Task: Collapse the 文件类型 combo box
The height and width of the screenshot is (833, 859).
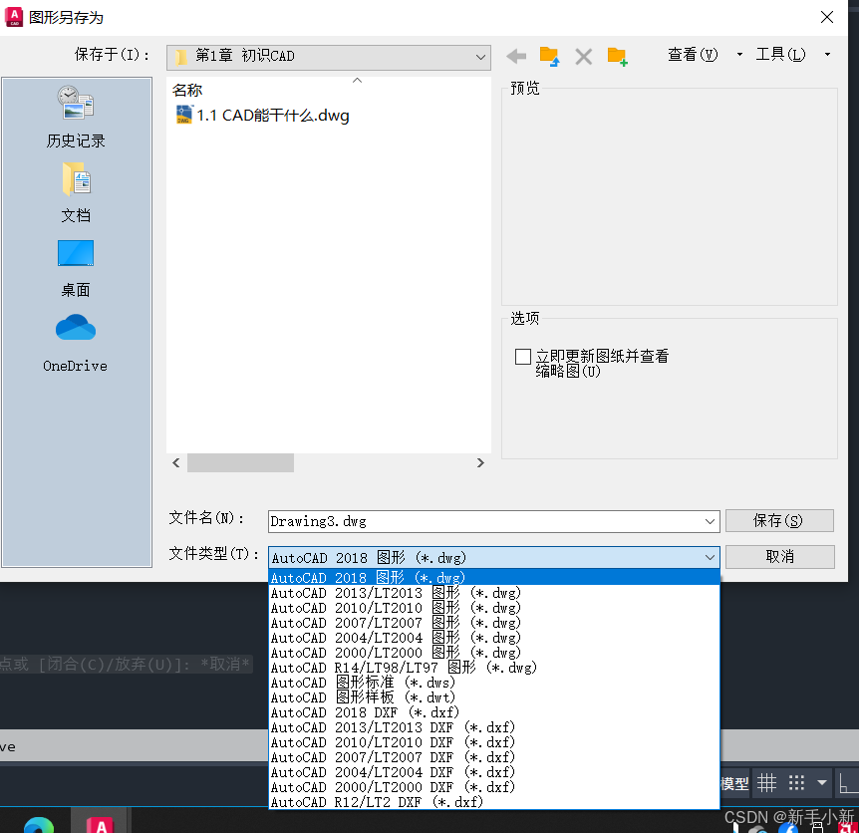Action: pyautogui.click(x=710, y=558)
